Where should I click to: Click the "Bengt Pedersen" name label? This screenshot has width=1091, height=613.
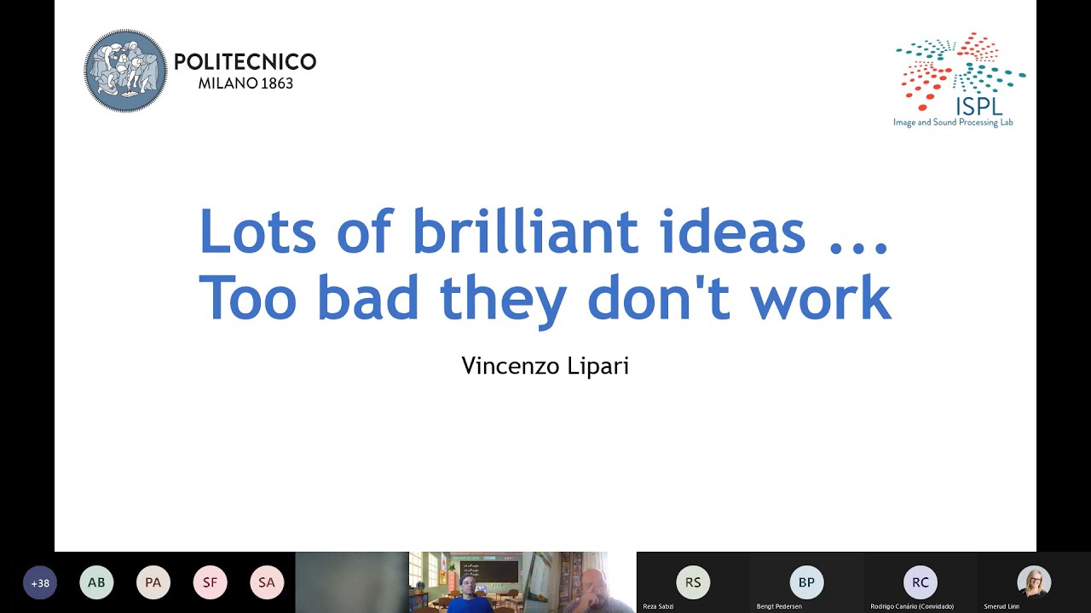(x=780, y=606)
